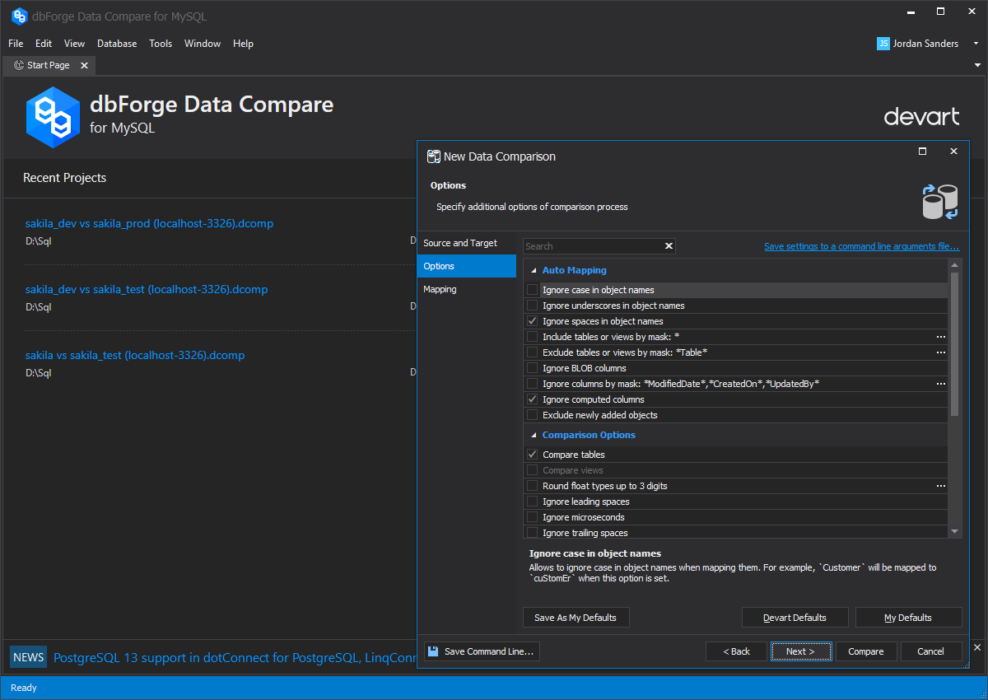Collapse the Comparison Options section
This screenshot has height=700, width=988.
(533, 435)
